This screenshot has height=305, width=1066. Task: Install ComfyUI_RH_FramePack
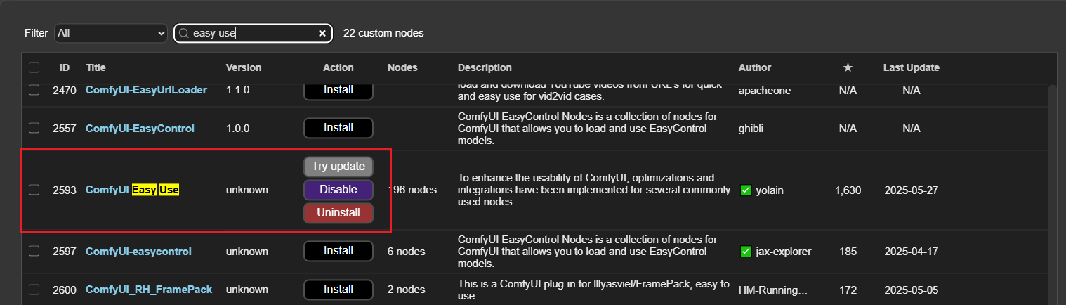(338, 290)
